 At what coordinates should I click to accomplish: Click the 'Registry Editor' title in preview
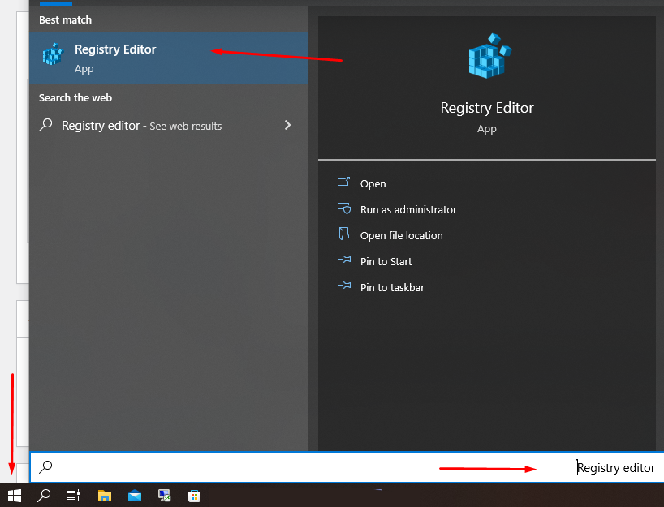point(487,108)
